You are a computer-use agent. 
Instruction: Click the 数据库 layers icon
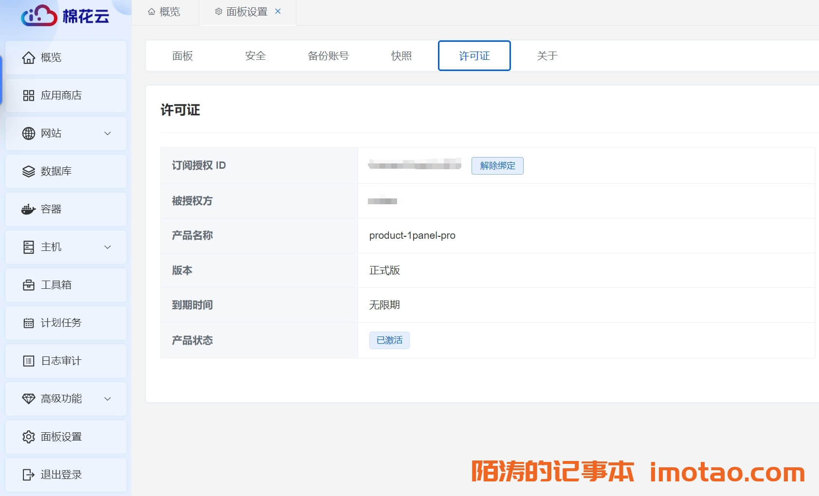pos(29,172)
